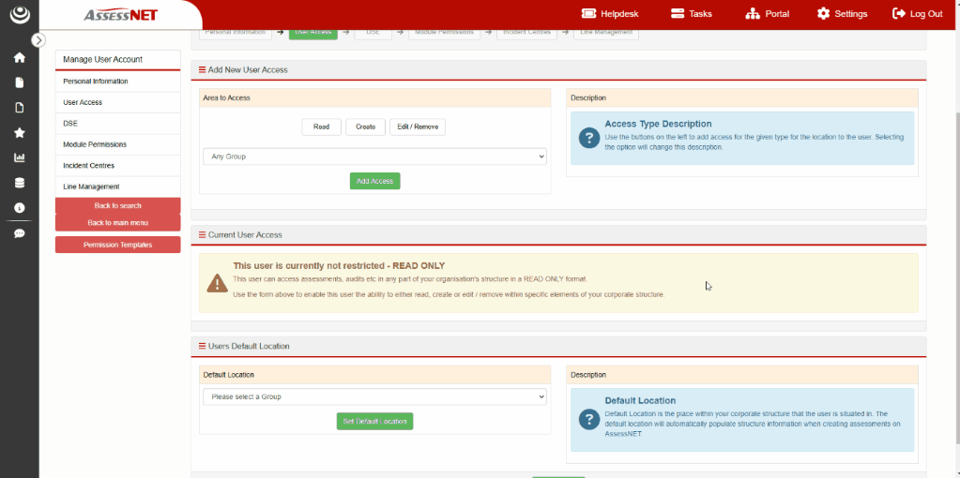Image resolution: width=960 pixels, height=478 pixels.
Task: Click the page's vertical scrollbar
Action: [956, 278]
